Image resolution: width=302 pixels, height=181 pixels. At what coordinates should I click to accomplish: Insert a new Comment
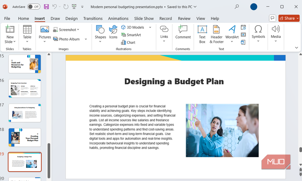[183, 32]
